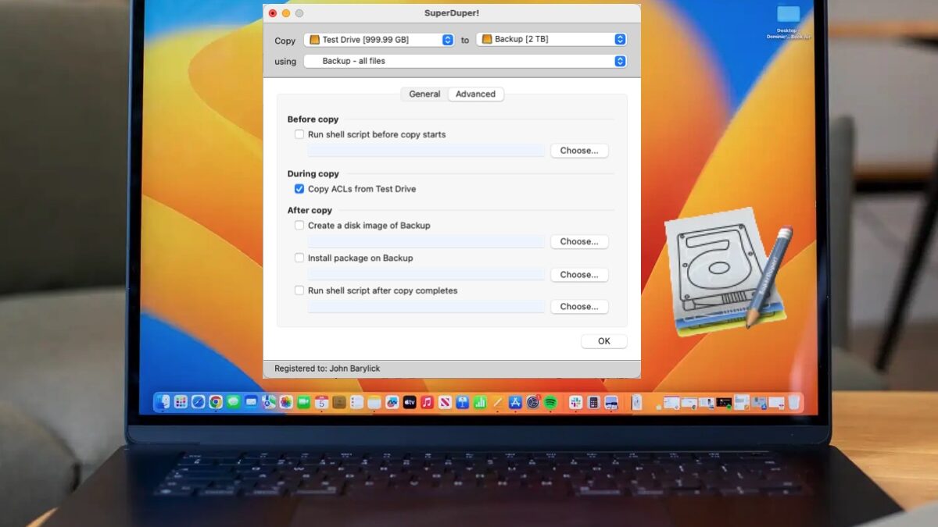Open Keynote from the Dock
Screen dimensions: 938x527
tap(463, 402)
